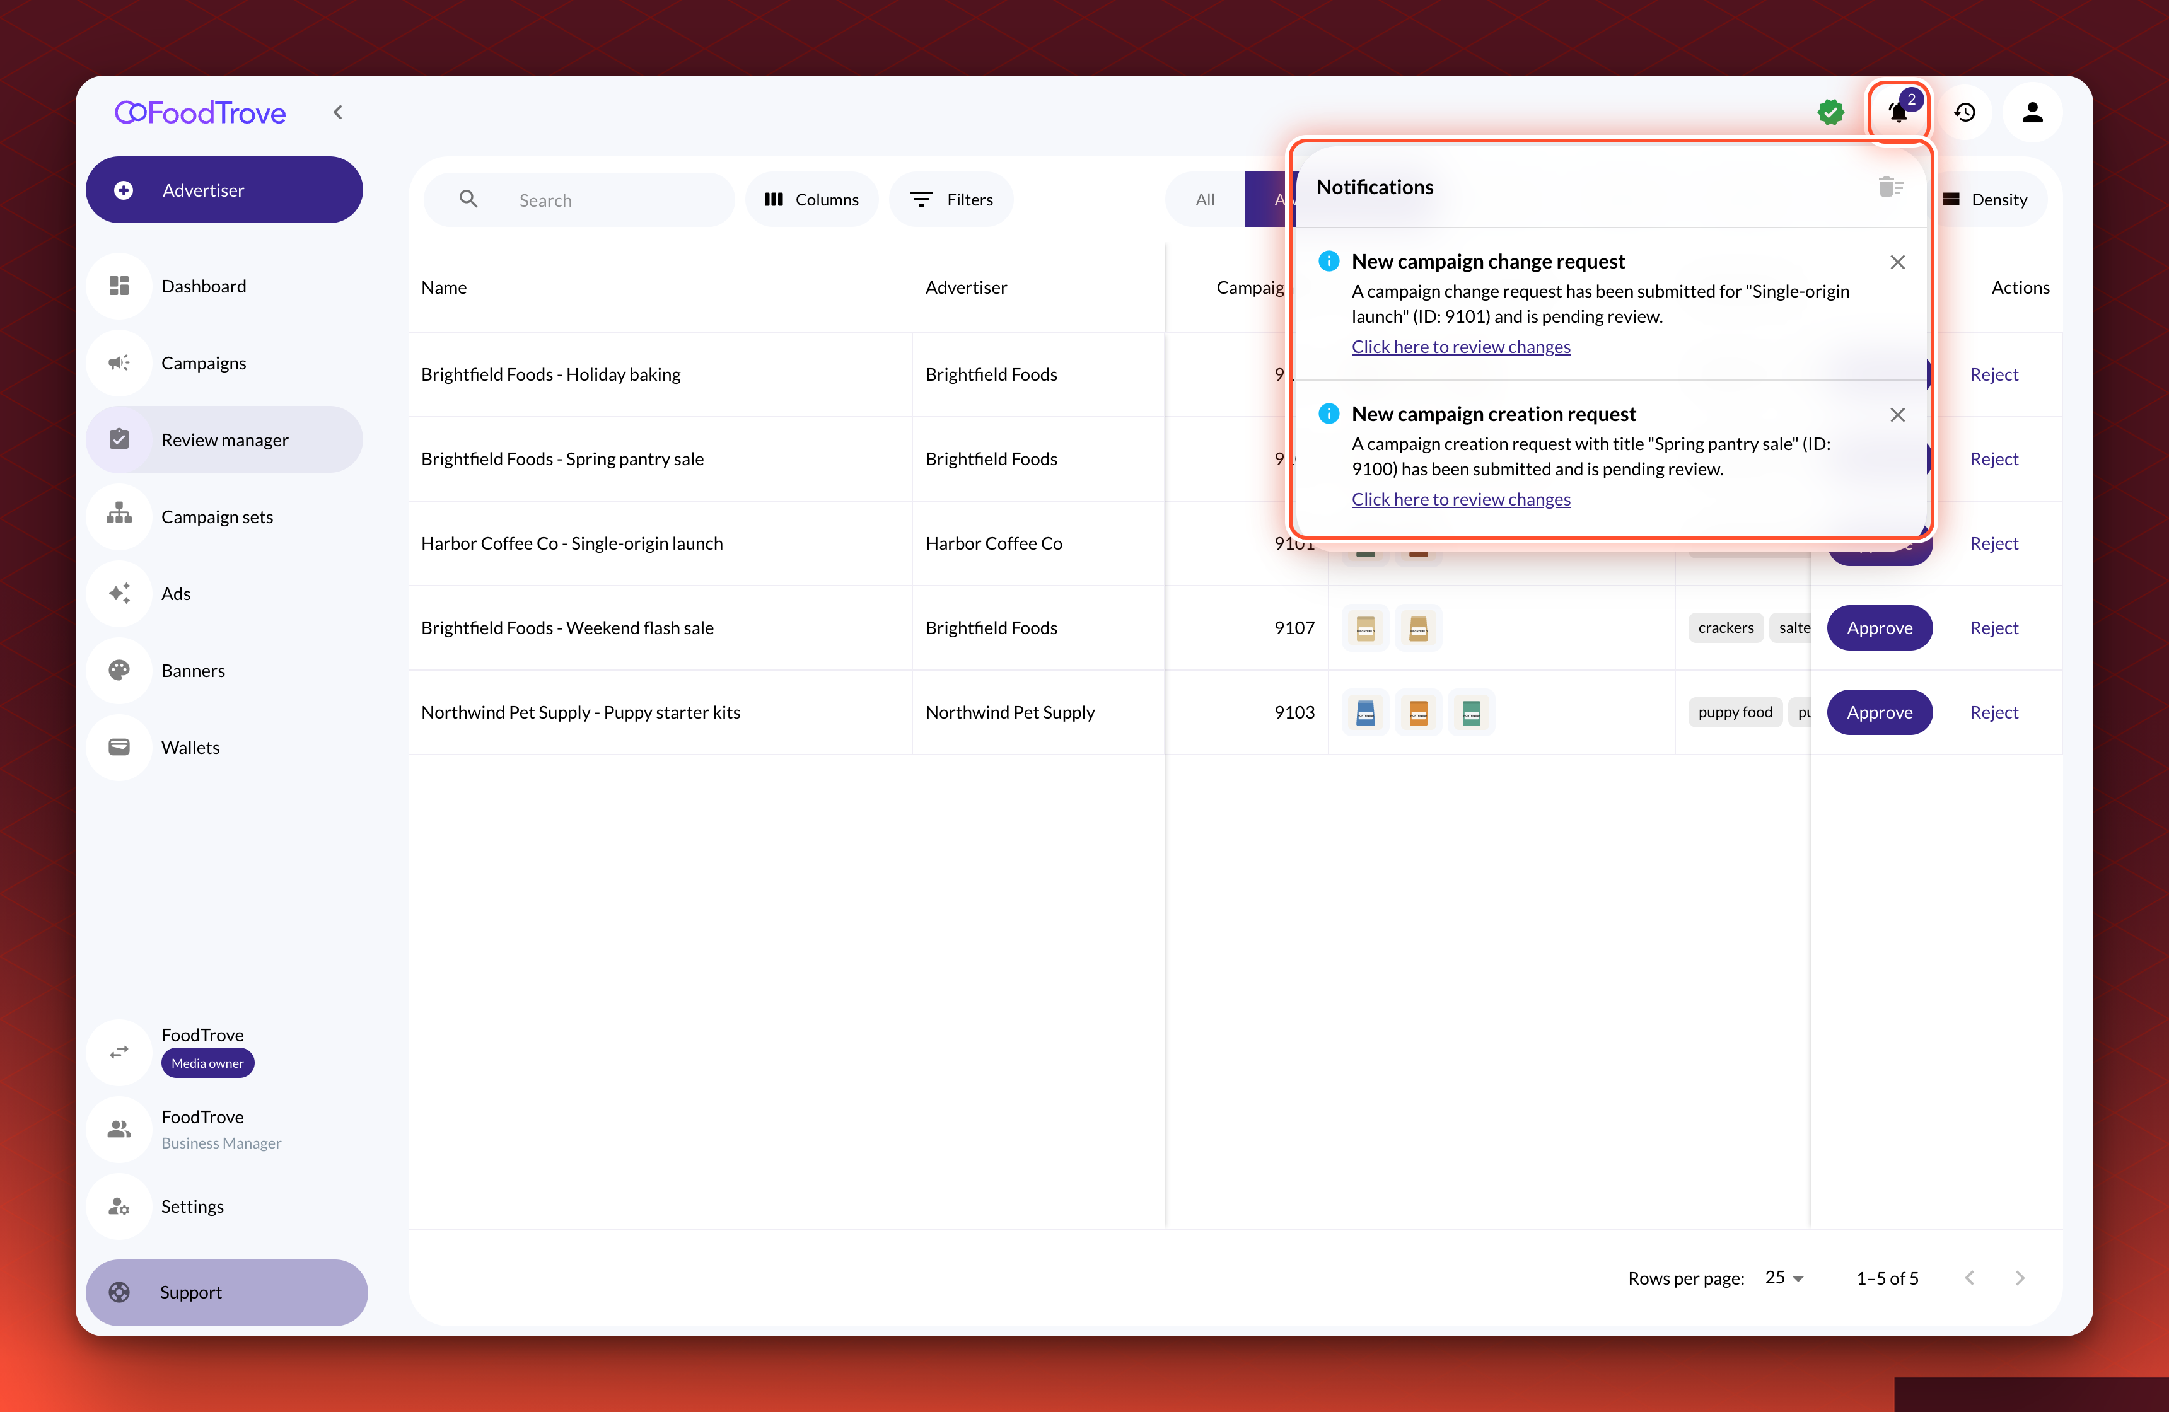Open the notifications bell icon
Viewport: 2169px width, 1412px height.
pyautogui.click(x=1897, y=112)
